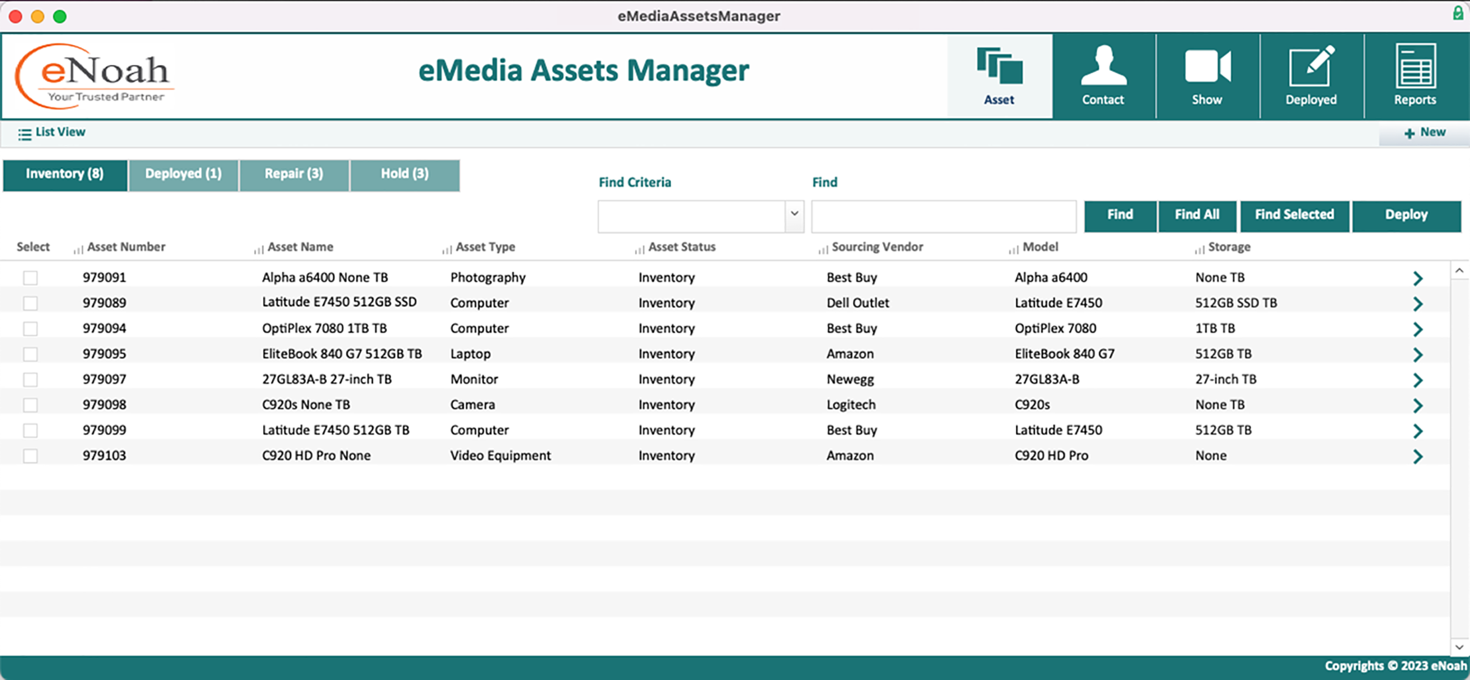The height and width of the screenshot is (680, 1470).
Task: Open details arrow for C920 HD Pro row
Action: [1418, 457]
